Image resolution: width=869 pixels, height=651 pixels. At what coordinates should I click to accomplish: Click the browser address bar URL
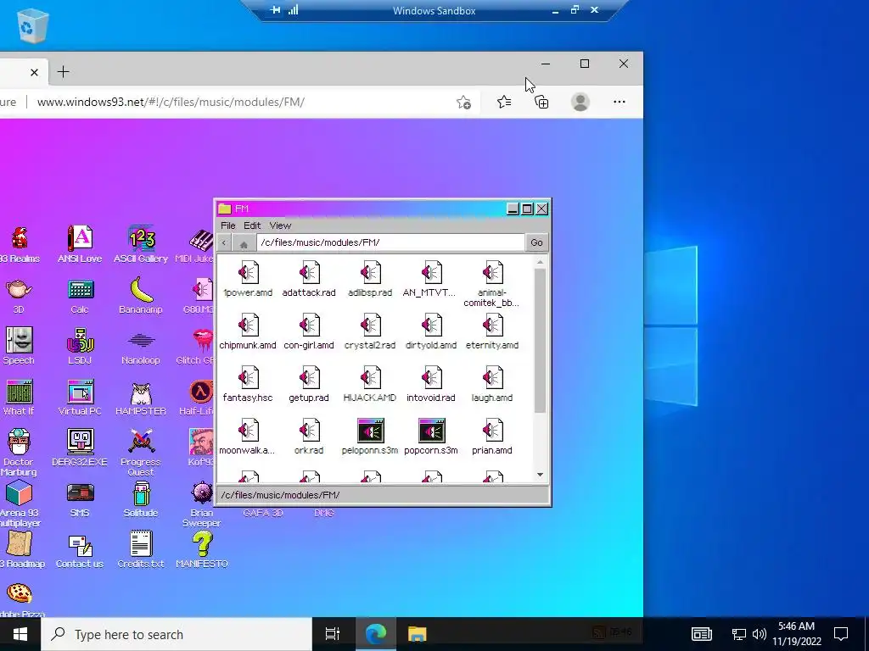click(171, 102)
